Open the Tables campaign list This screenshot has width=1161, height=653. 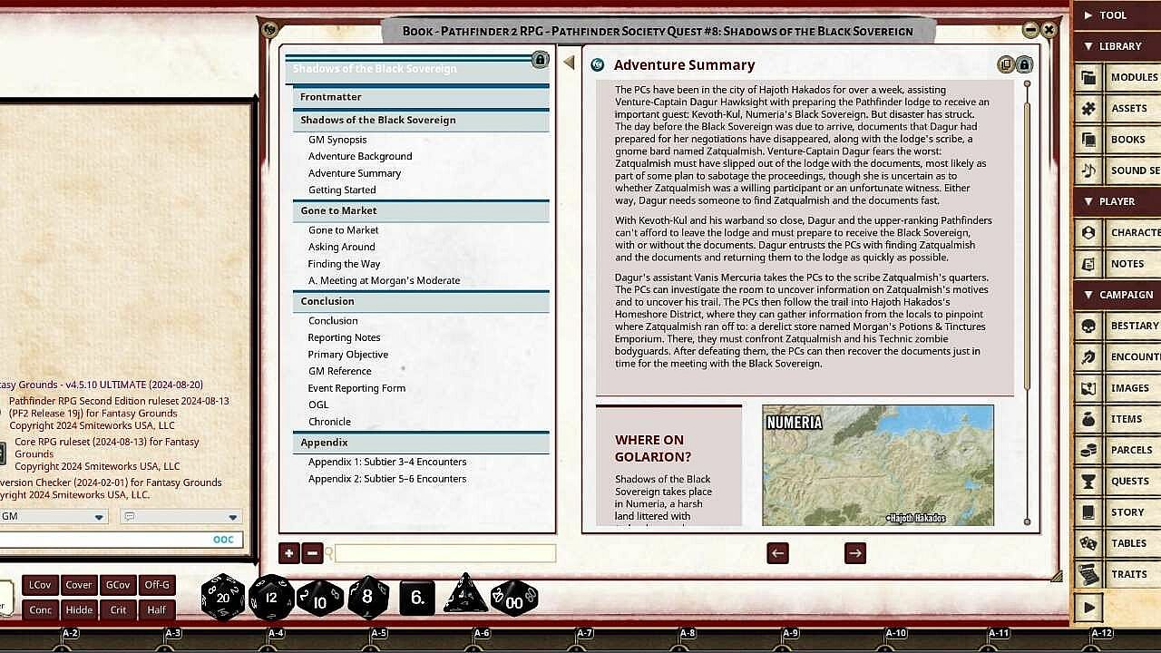(x=1117, y=543)
